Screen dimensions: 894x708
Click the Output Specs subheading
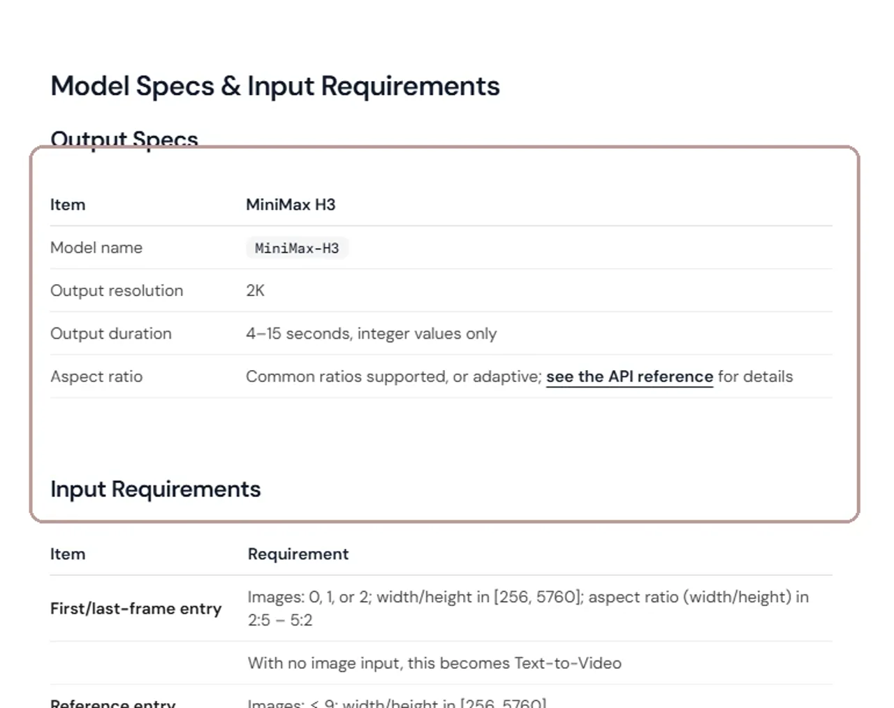tap(124, 138)
